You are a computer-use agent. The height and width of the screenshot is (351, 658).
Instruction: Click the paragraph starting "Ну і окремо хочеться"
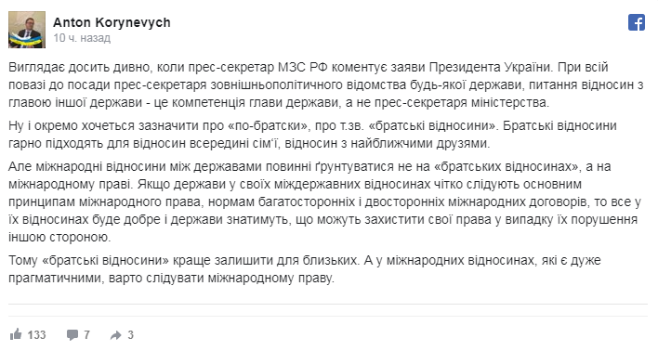coord(312,135)
